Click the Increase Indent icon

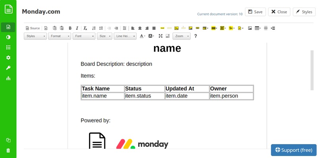(x=116, y=28)
